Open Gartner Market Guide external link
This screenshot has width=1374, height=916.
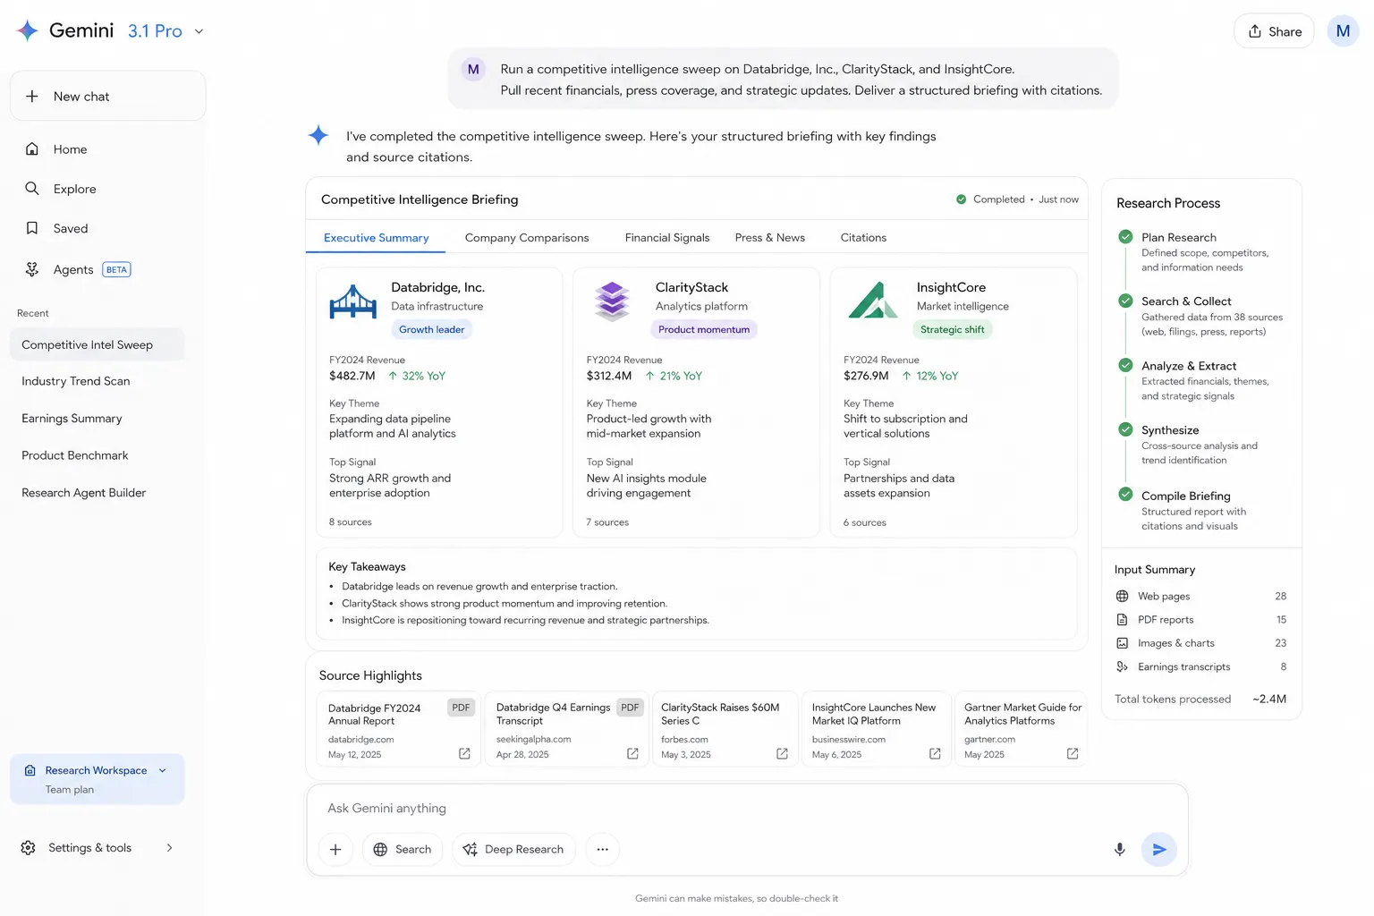(1073, 754)
